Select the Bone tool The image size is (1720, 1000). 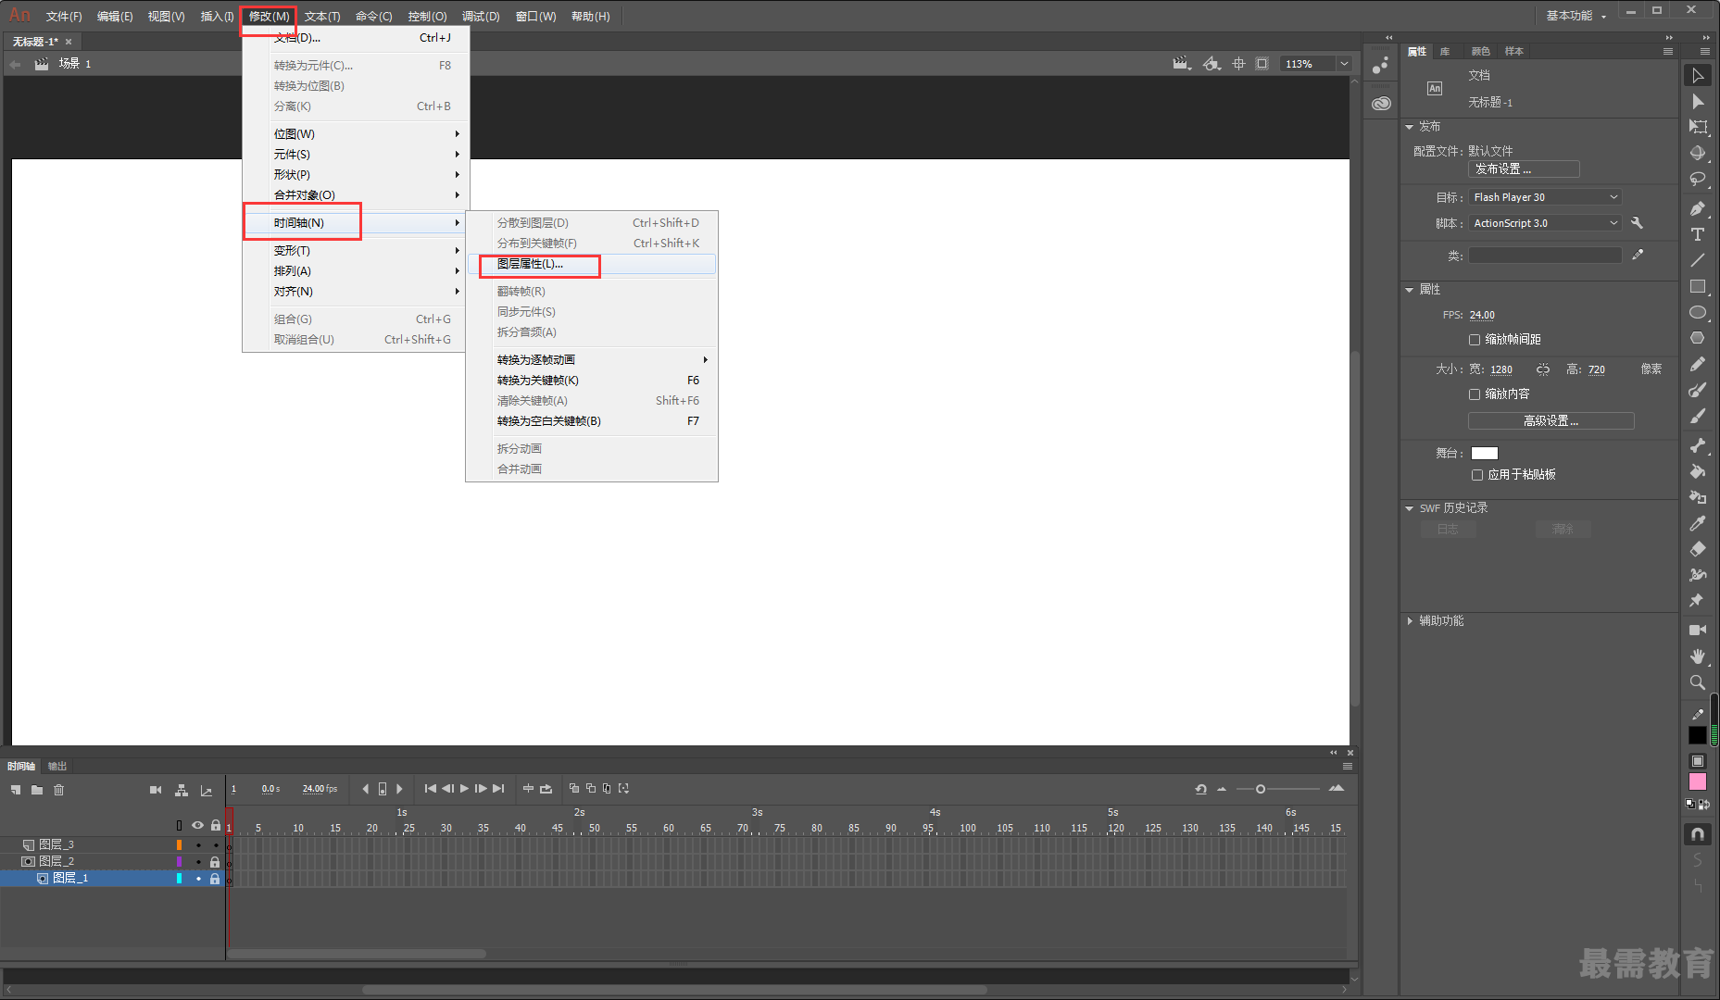1697,445
